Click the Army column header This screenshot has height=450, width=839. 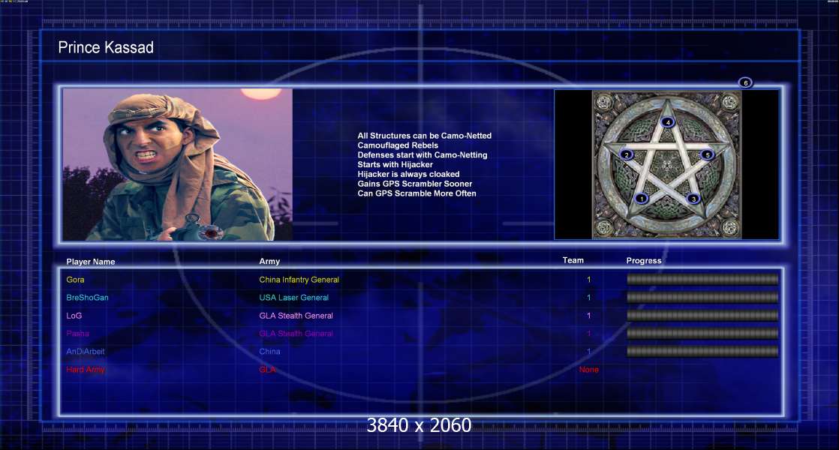(269, 261)
